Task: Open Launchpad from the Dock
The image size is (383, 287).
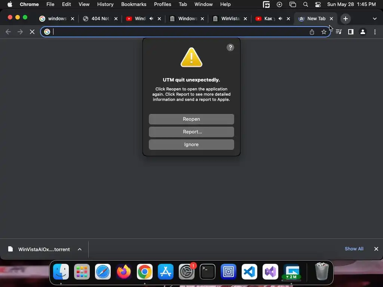Action: 82,272
